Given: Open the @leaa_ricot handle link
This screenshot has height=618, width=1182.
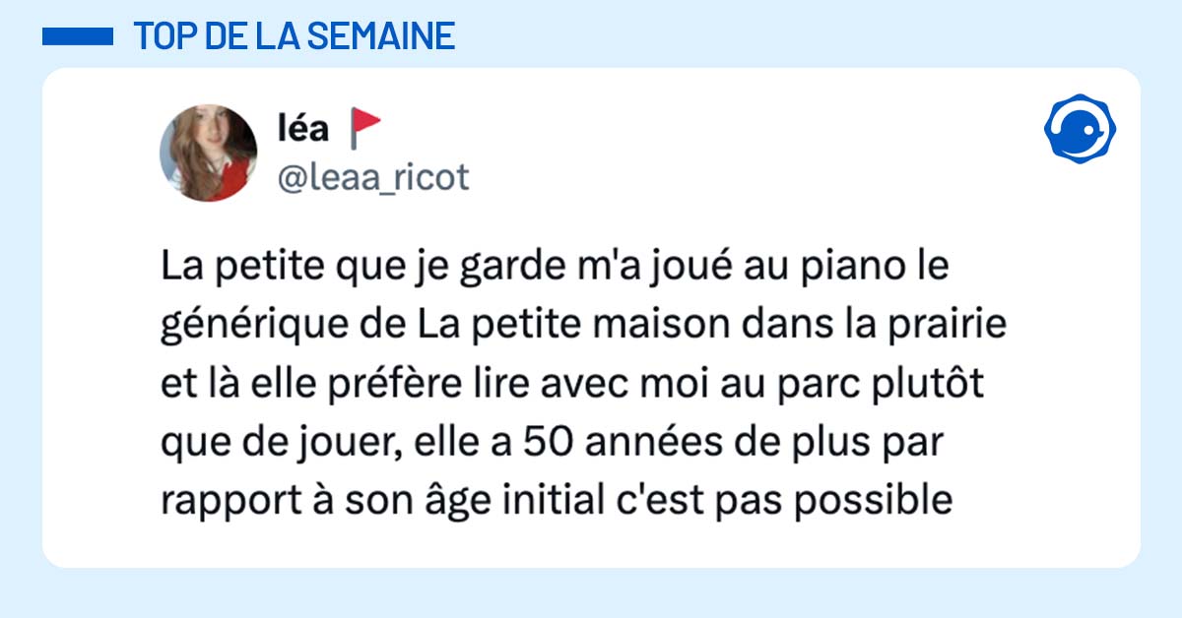Looking at the screenshot, I should coord(374,177).
